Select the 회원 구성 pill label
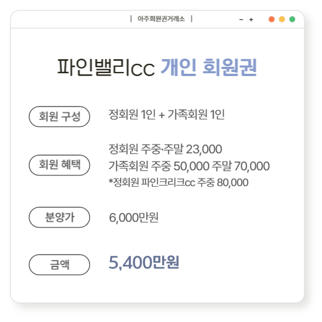Viewport: 322px width, 322px height. [59, 117]
